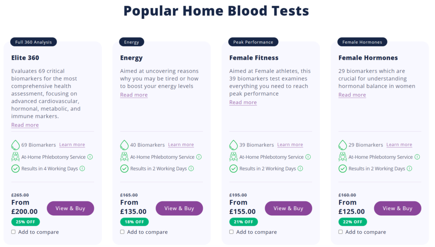
Task: Expand Read more on Energy test card
Action: [134, 95]
